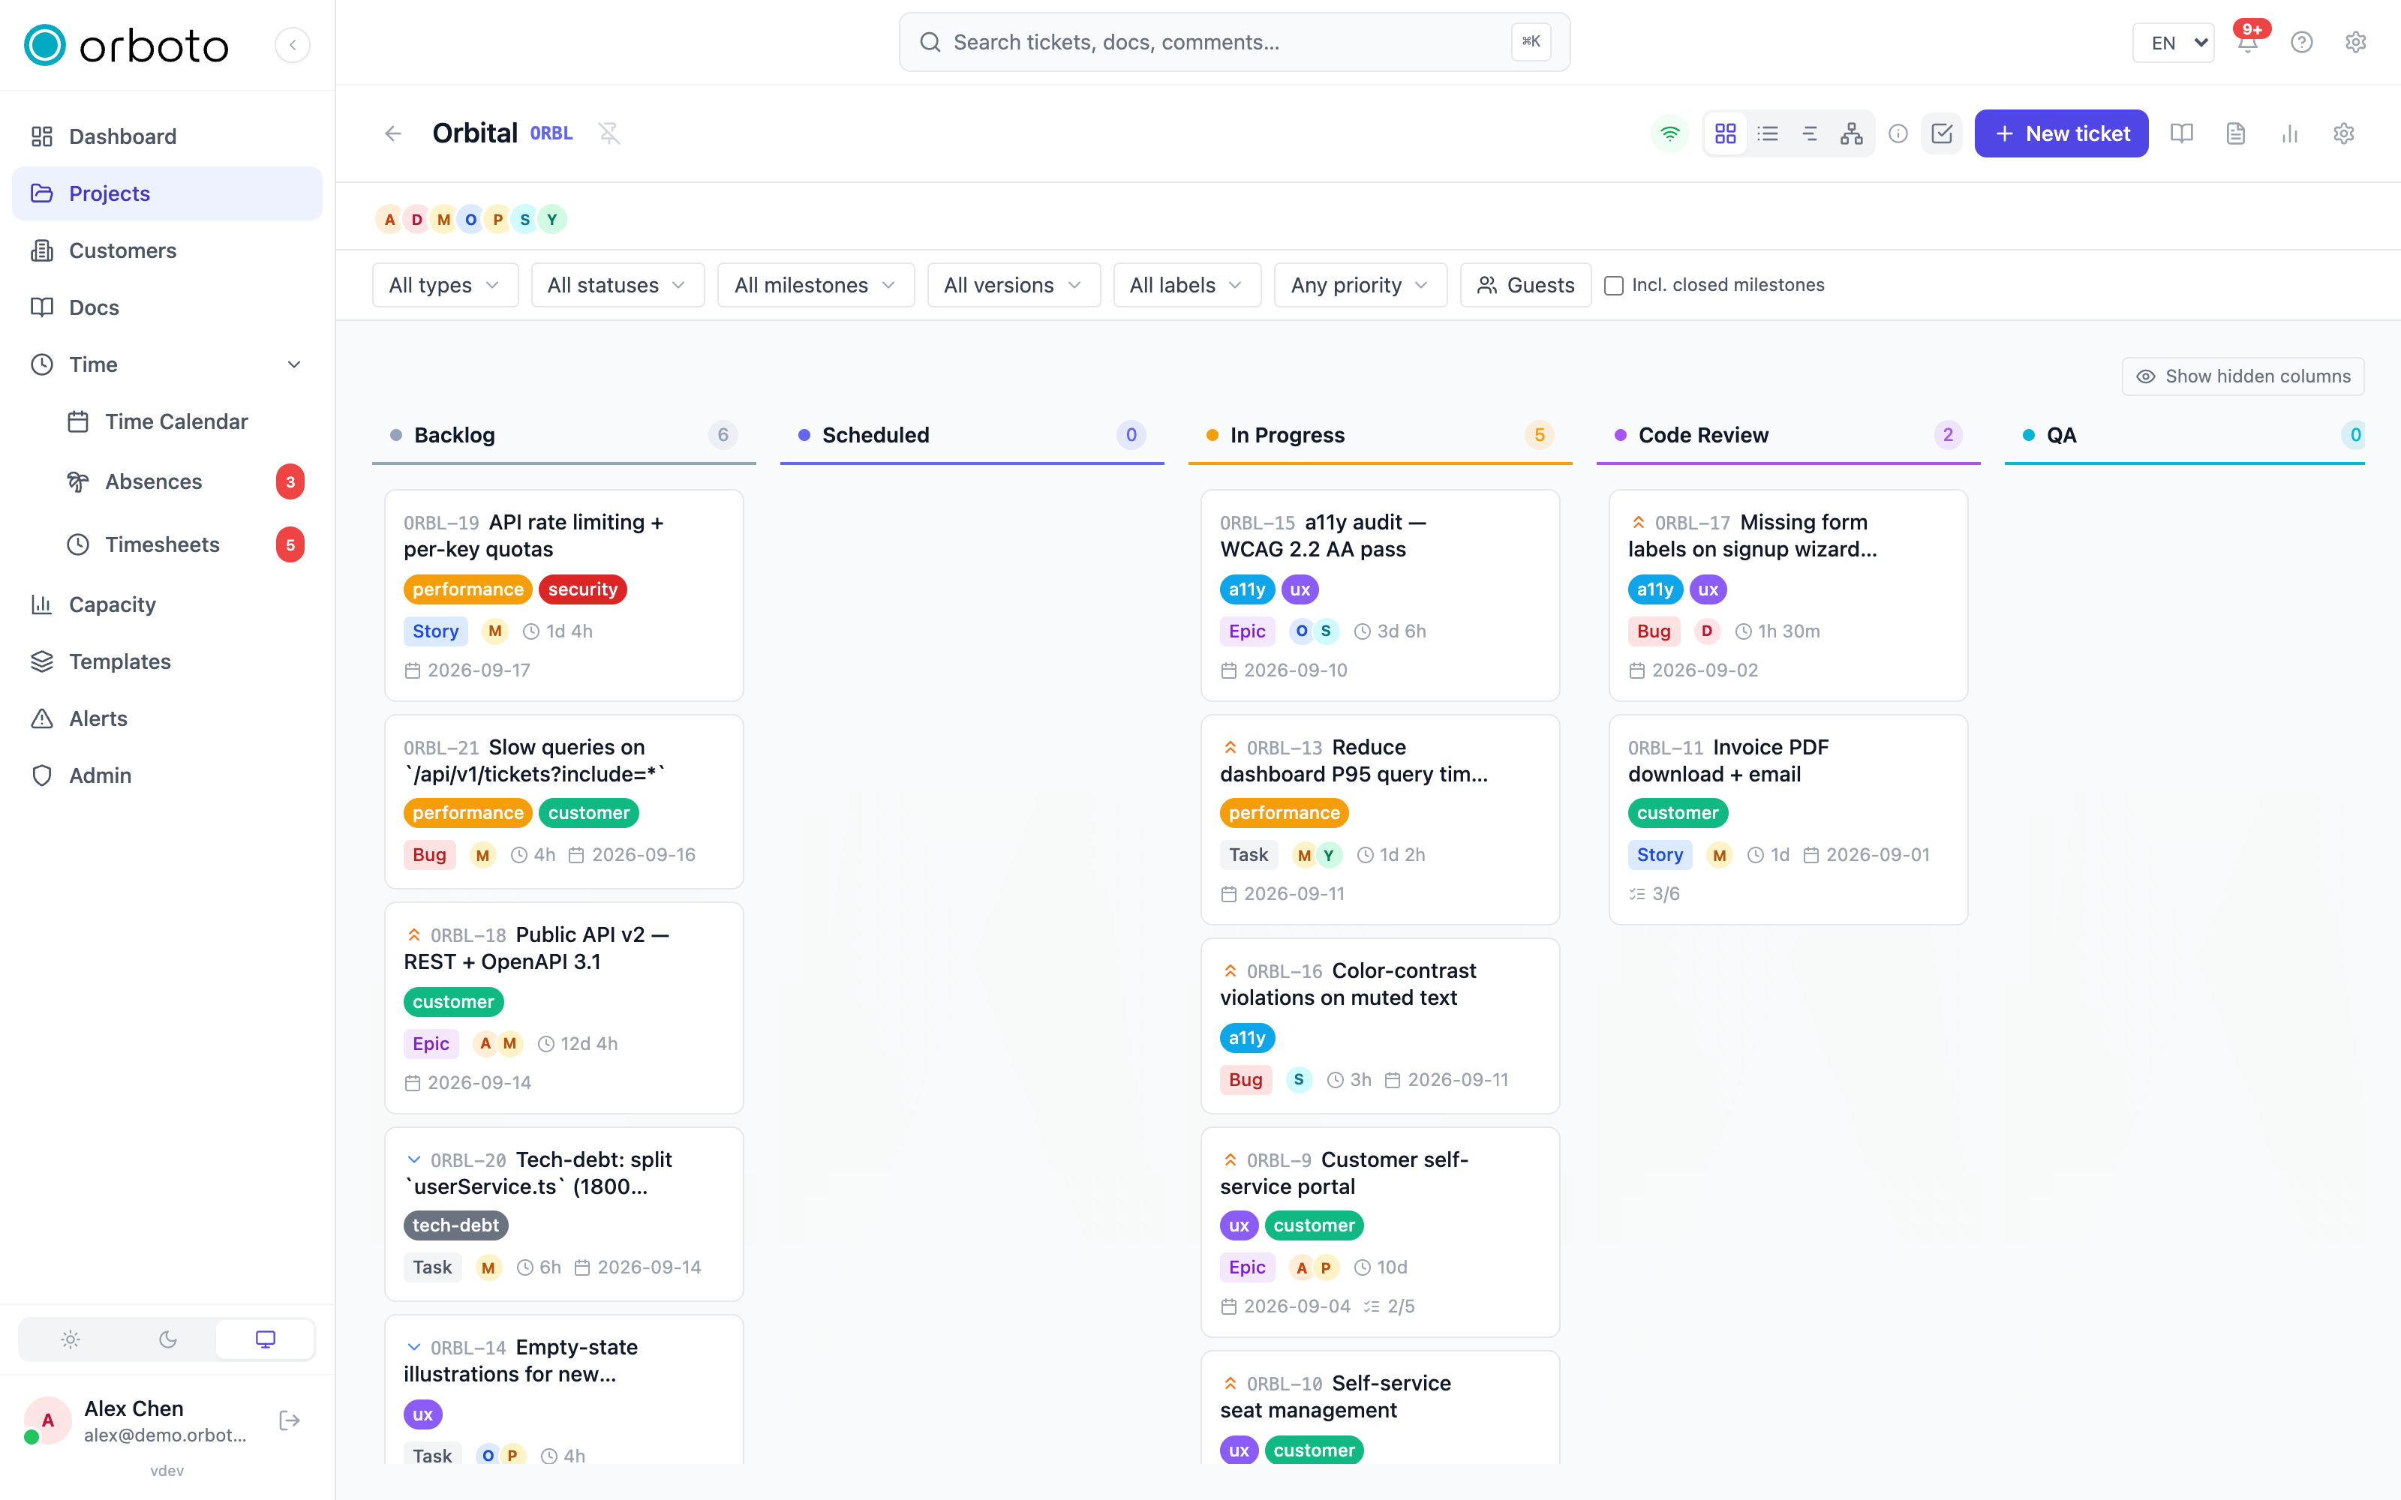Click the performance label on ORBL-13
2401x1500 pixels.
point(1284,812)
